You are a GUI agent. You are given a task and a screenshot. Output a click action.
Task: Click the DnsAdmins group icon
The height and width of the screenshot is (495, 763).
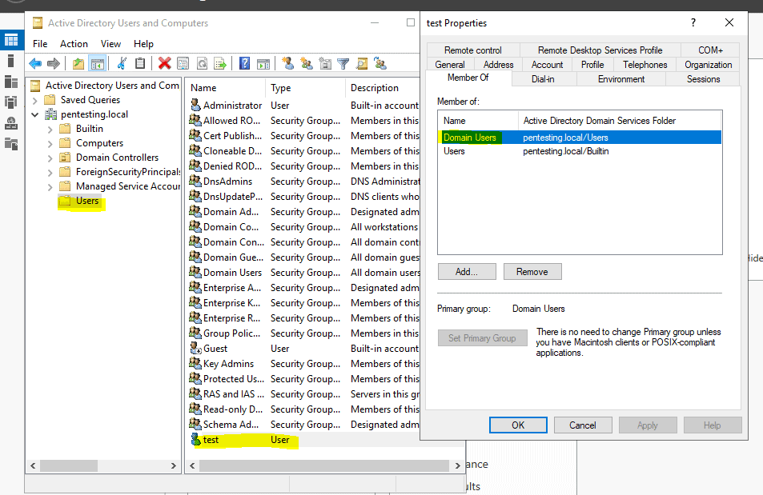[x=195, y=181]
